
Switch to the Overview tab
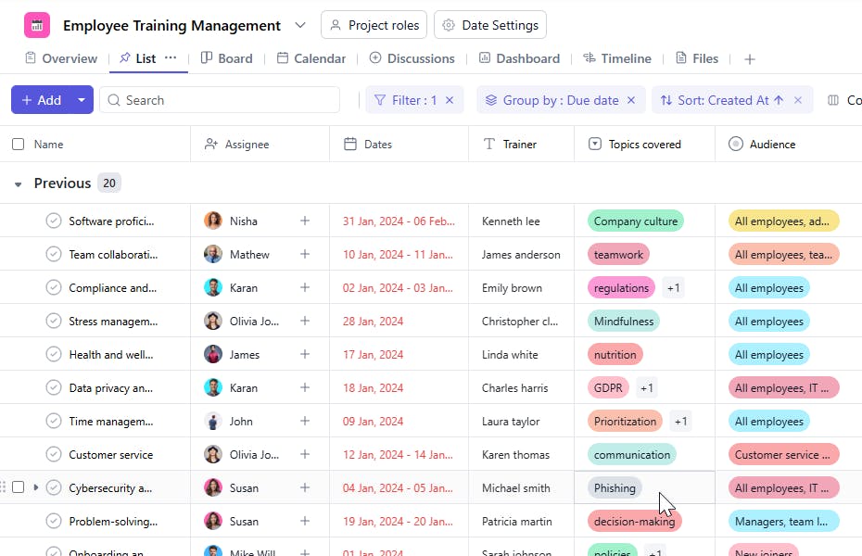[x=61, y=58]
